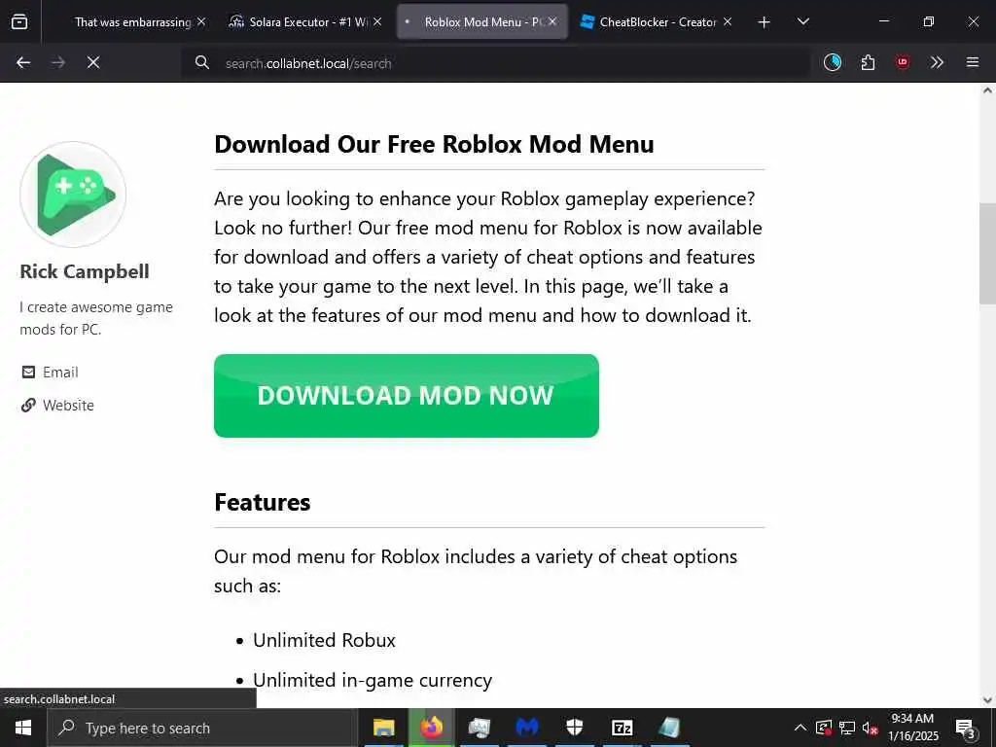Open the Firefox hamburger application menu
The height and width of the screenshot is (747, 996).
pyautogui.click(x=973, y=62)
